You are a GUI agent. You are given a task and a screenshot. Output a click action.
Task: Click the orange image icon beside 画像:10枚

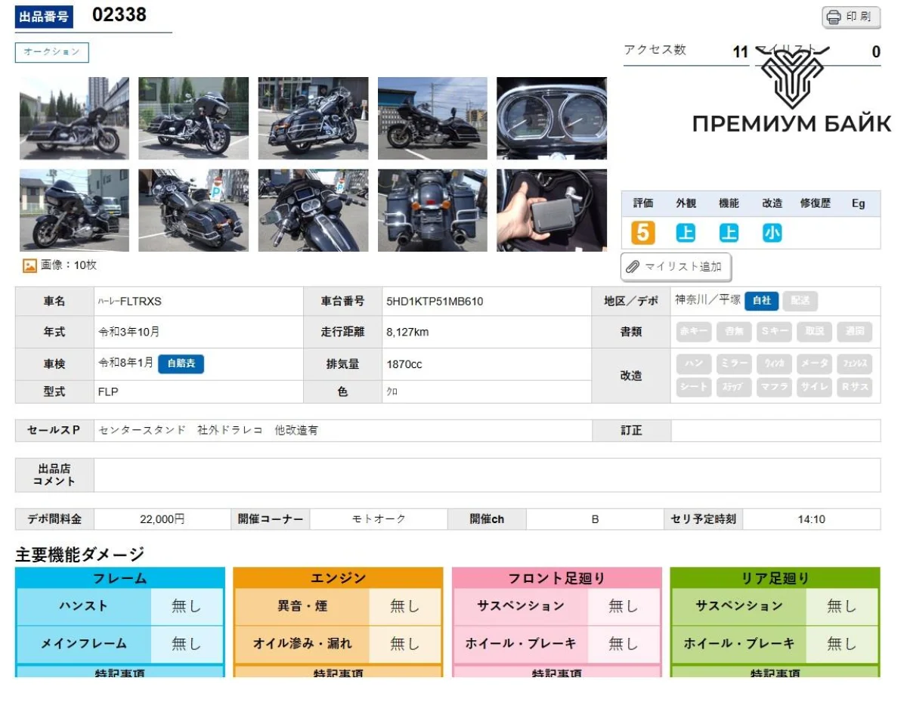pos(29,266)
